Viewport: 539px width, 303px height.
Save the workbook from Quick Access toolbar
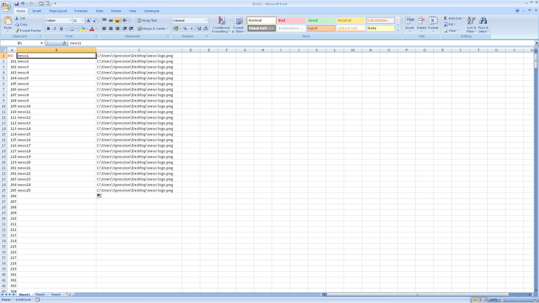pos(16,3)
